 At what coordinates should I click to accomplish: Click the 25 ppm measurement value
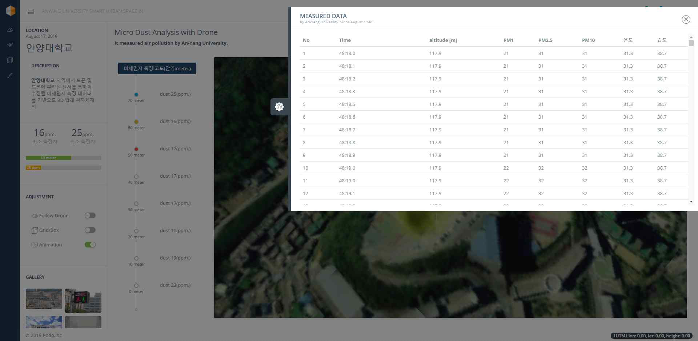tap(83, 133)
